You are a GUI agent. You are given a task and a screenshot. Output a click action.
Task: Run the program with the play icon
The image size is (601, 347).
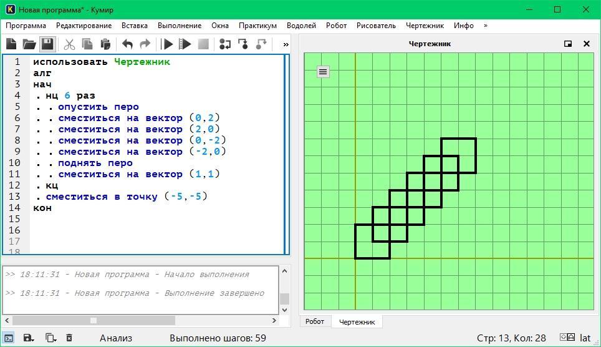167,44
